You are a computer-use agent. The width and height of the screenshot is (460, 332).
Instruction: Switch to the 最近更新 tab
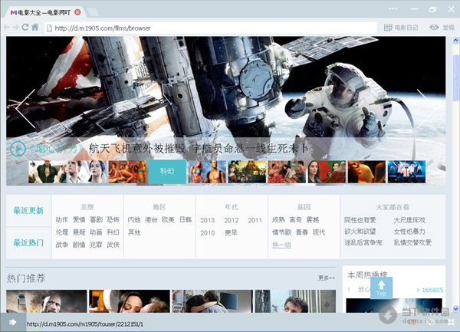pos(28,211)
